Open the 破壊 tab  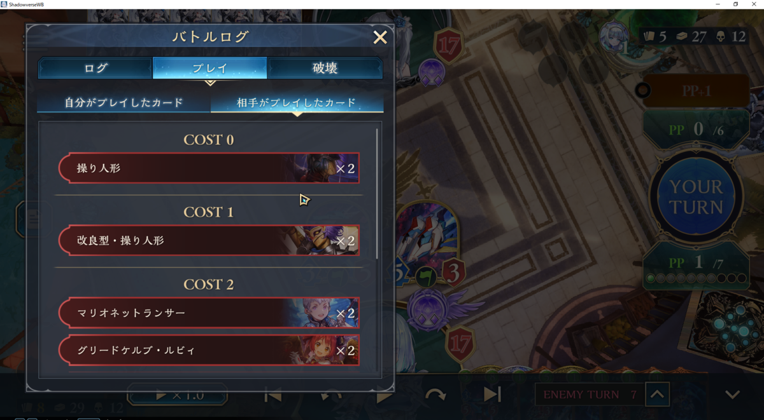point(325,68)
